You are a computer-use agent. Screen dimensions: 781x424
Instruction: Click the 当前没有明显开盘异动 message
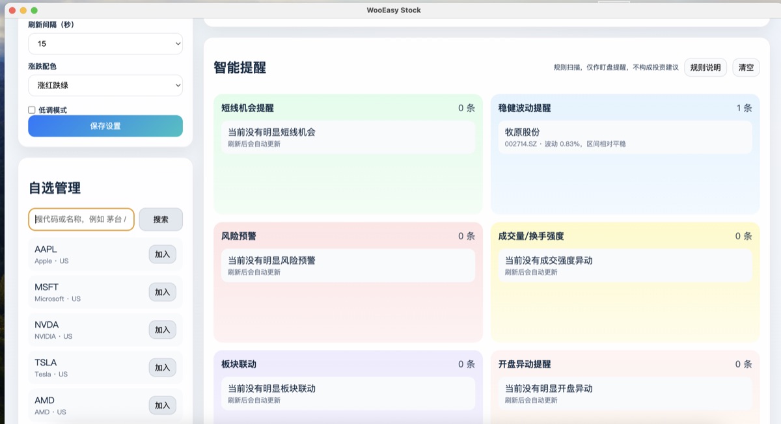(549, 388)
